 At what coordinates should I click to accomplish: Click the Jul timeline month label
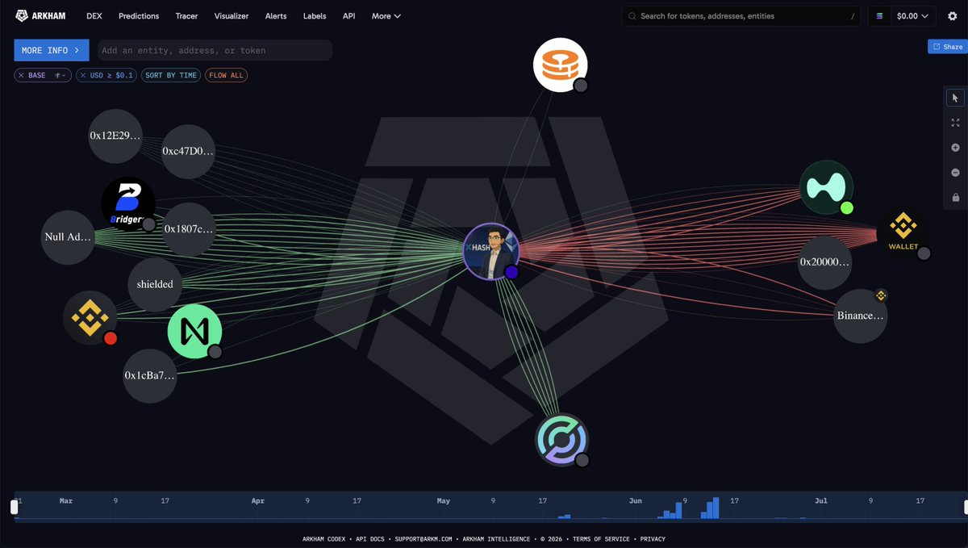click(x=821, y=501)
